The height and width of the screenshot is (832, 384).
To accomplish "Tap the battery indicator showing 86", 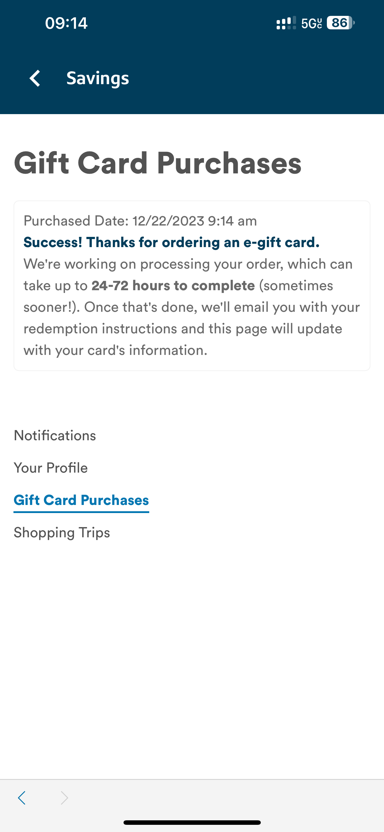I will click(x=340, y=23).
